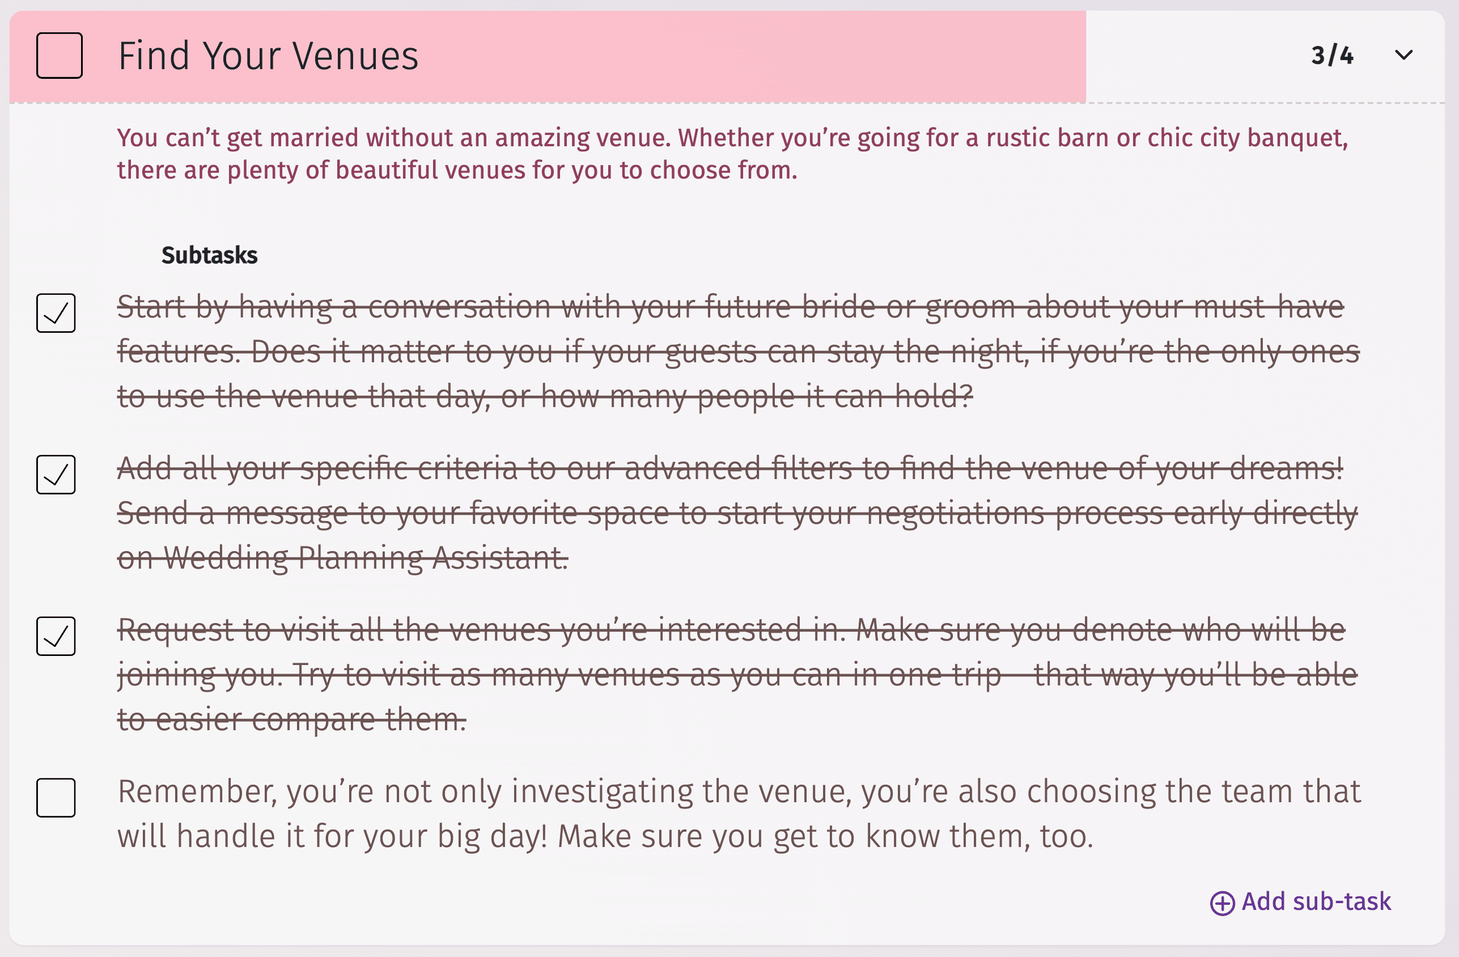Click the plus circle icon beside Add sub-task
The width and height of the screenshot is (1459, 957).
tap(1222, 903)
